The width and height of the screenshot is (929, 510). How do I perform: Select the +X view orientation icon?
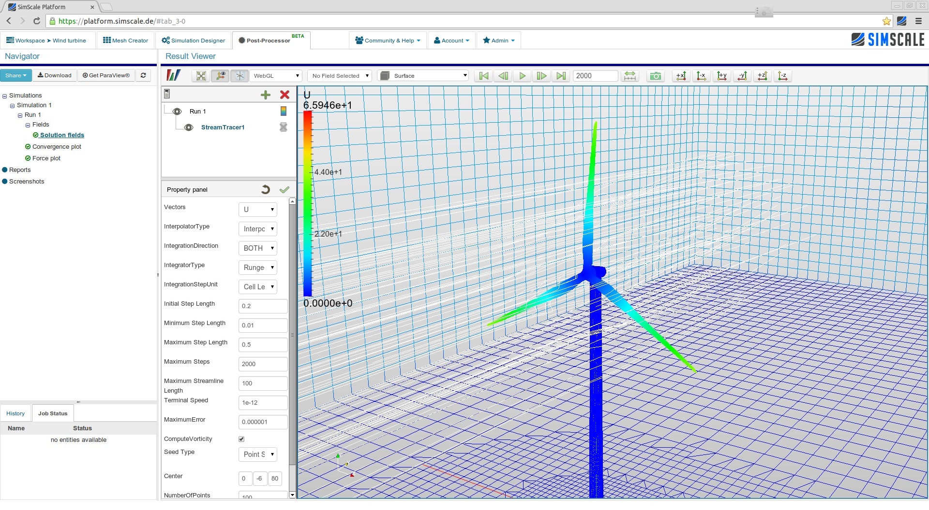click(681, 76)
